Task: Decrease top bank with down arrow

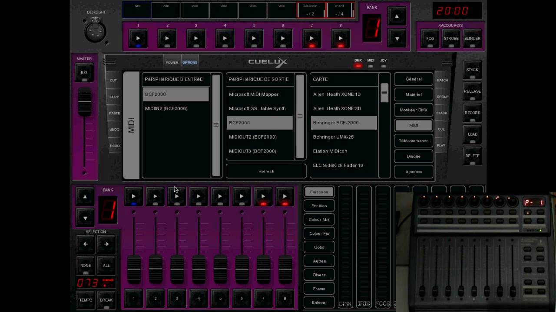Action: [x=397, y=39]
